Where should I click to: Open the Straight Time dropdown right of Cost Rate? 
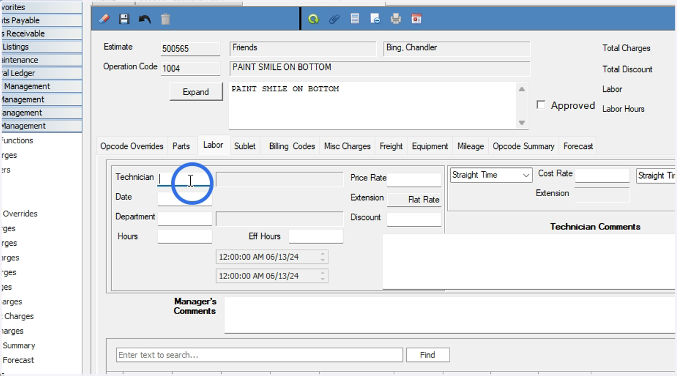point(656,175)
